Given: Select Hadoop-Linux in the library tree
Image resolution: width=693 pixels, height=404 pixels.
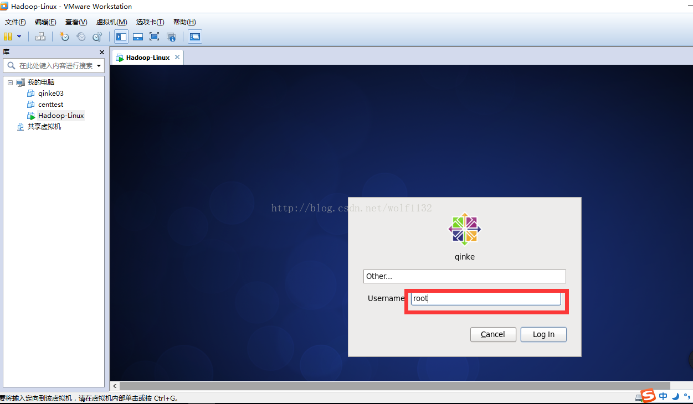Looking at the screenshot, I should pos(61,116).
